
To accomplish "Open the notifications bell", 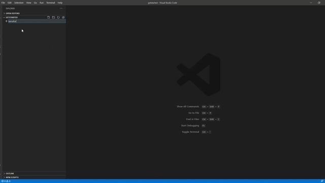I will pos(322,181).
